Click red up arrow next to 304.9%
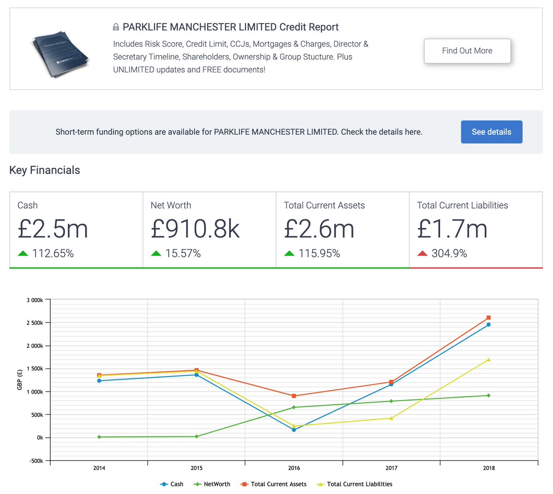The image size is (553, 494). [423, 253]
